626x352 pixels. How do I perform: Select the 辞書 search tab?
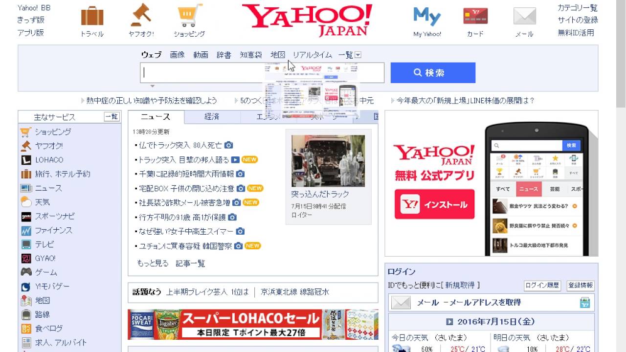[x=224, y=55]
